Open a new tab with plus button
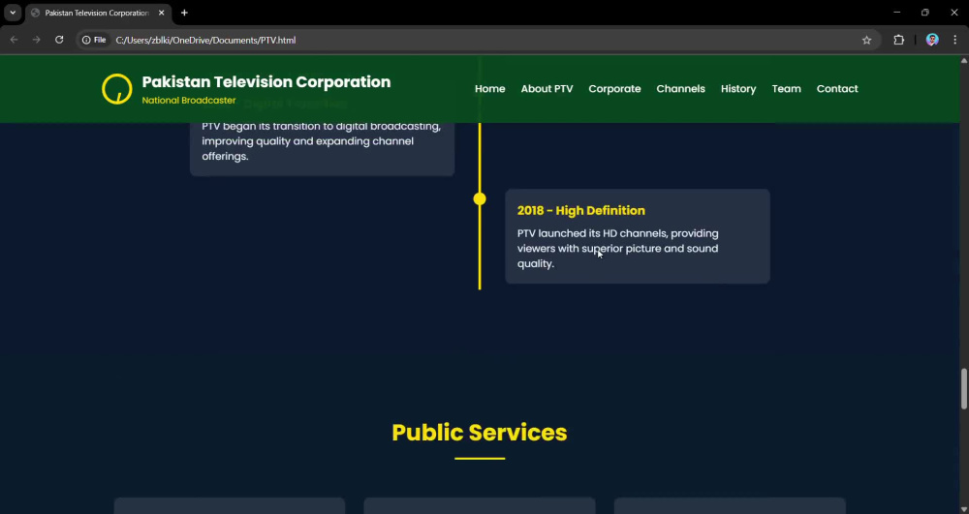This screenshot has height=514, width=969. click(184, 13)
